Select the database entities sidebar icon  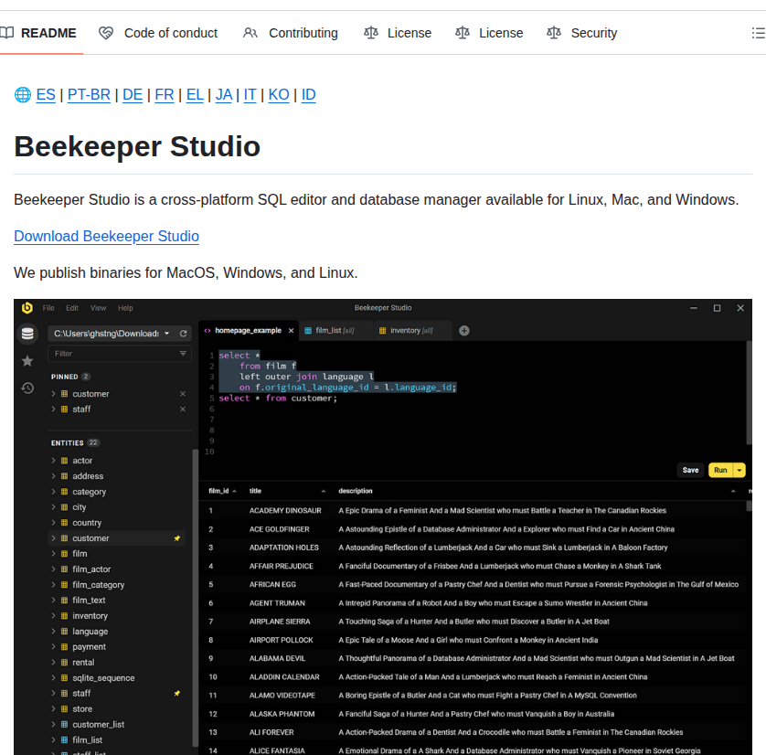[27, 334]
